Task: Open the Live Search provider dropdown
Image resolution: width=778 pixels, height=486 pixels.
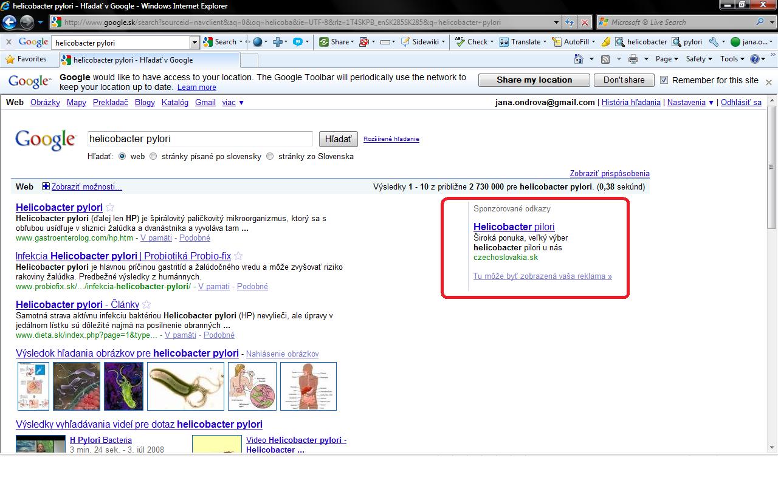Action: click(772, 22)
